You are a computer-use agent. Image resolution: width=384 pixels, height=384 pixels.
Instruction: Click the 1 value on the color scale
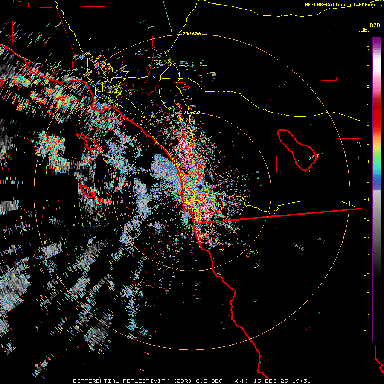[368, 162]
